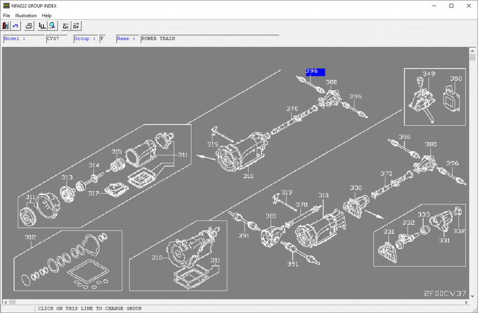Open the Help menu

tap(46, 15)
